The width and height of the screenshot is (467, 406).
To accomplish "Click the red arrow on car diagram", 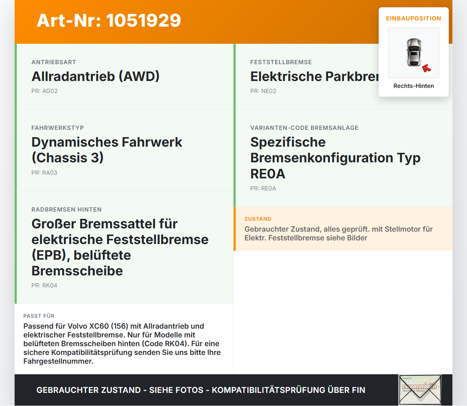I will tap(427, 68).
